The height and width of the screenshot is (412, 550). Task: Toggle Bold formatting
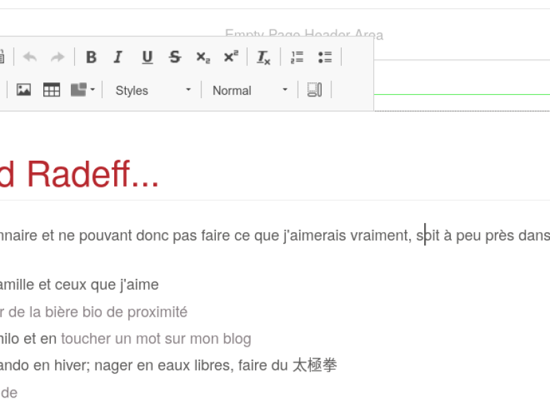pyautogui.click(x=91, y=57)
